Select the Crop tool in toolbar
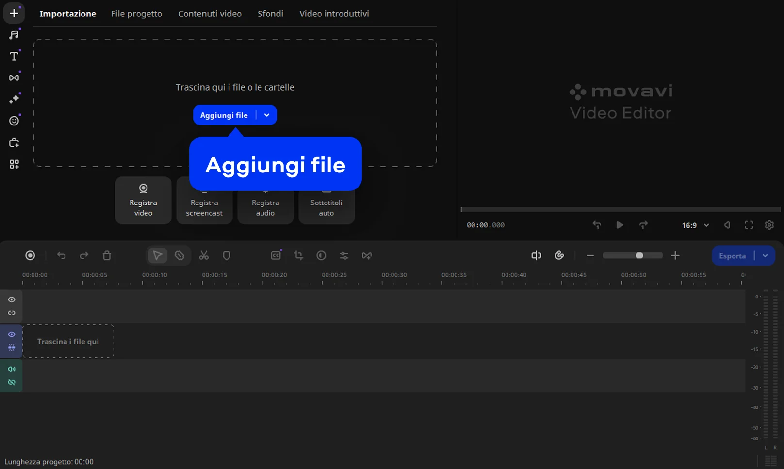 click(298, 255)
